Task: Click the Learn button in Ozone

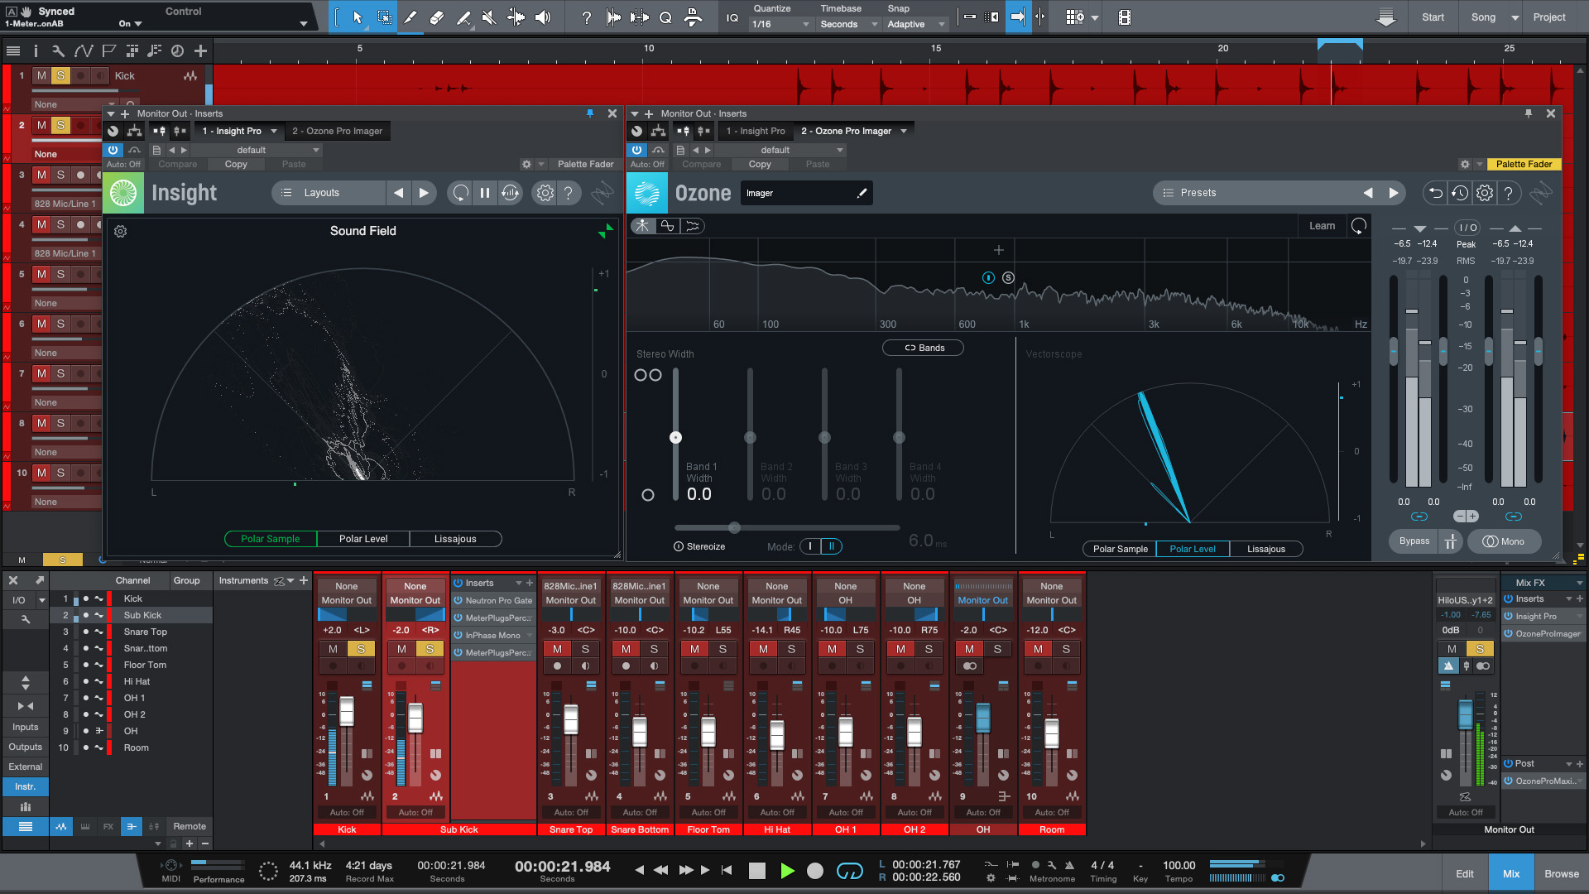Action: (x=1322, y=226)
